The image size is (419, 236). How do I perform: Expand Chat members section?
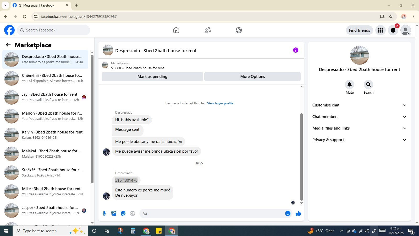tap(359, 117)
